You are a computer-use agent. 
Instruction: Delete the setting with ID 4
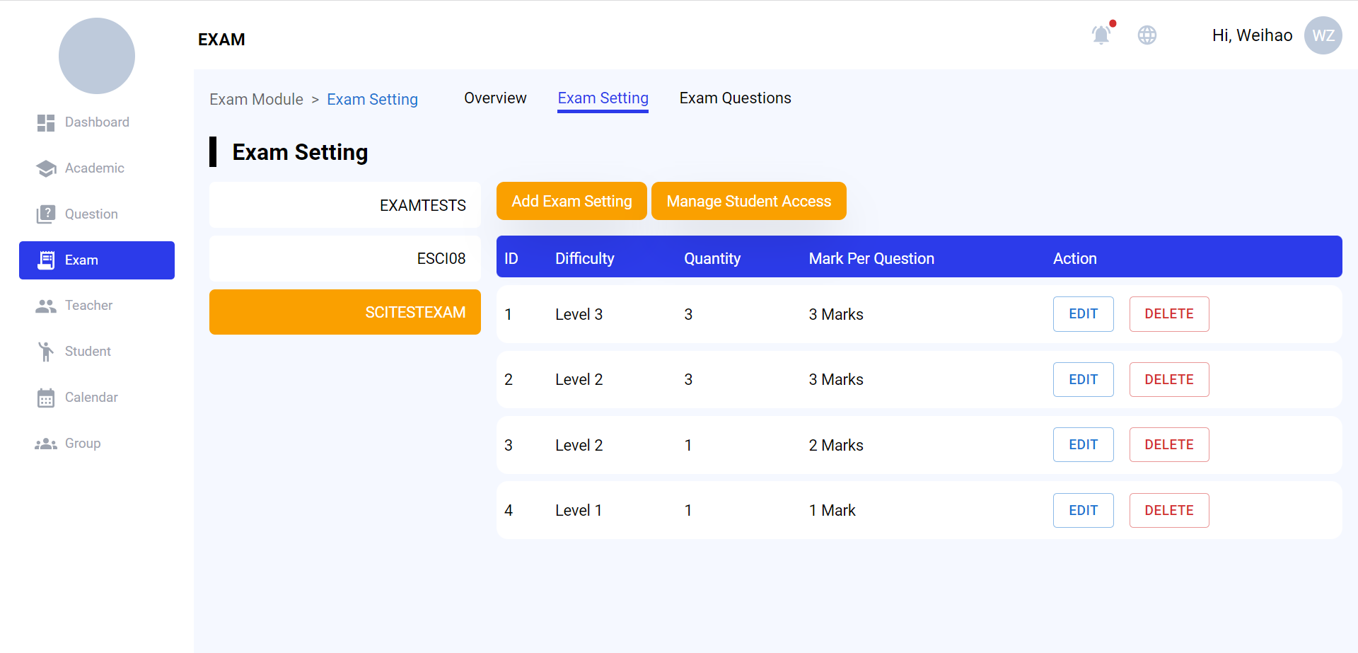pyautogui.click(x=1168, y=511)
